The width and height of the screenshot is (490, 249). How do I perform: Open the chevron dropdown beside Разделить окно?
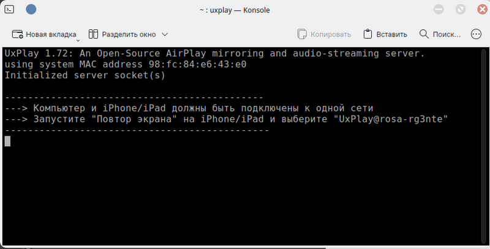click(164, 34)
